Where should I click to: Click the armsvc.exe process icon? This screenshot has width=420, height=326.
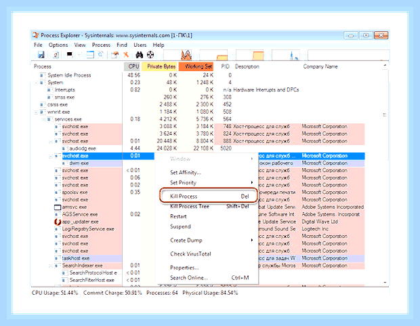click(x=58, y=207)
